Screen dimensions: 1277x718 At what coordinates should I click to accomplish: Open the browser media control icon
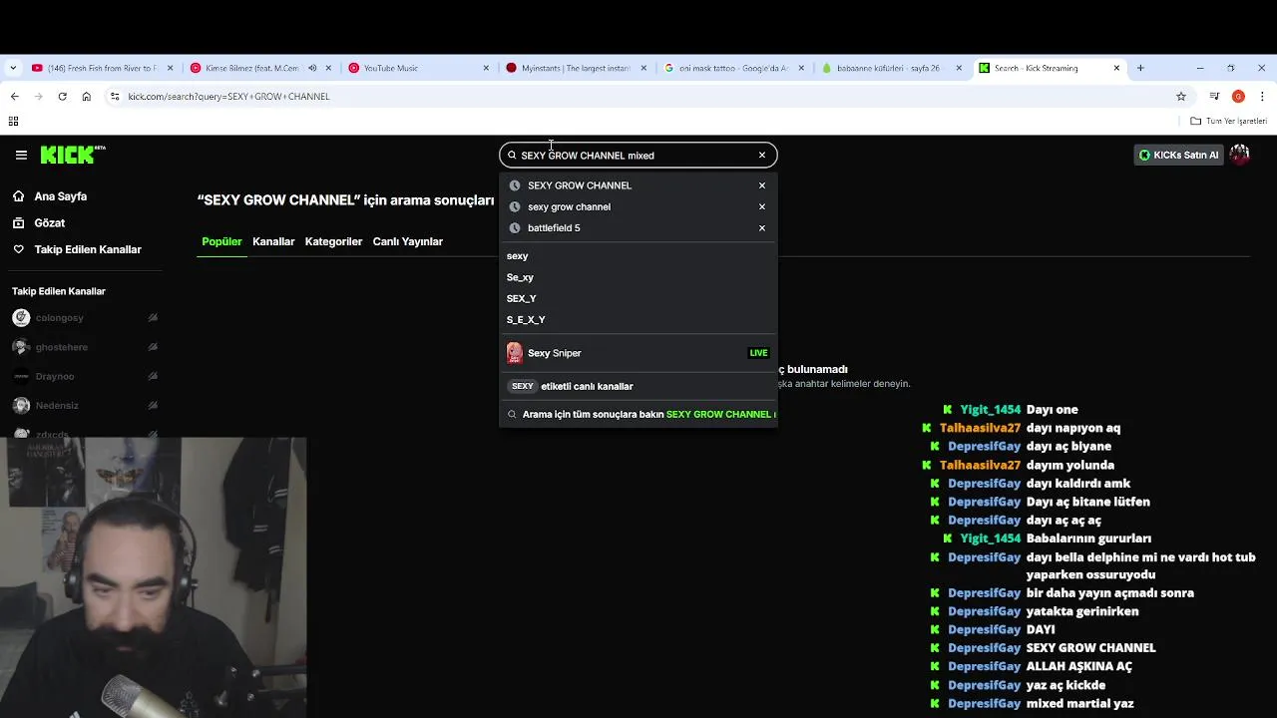[x=1214, y=97]
